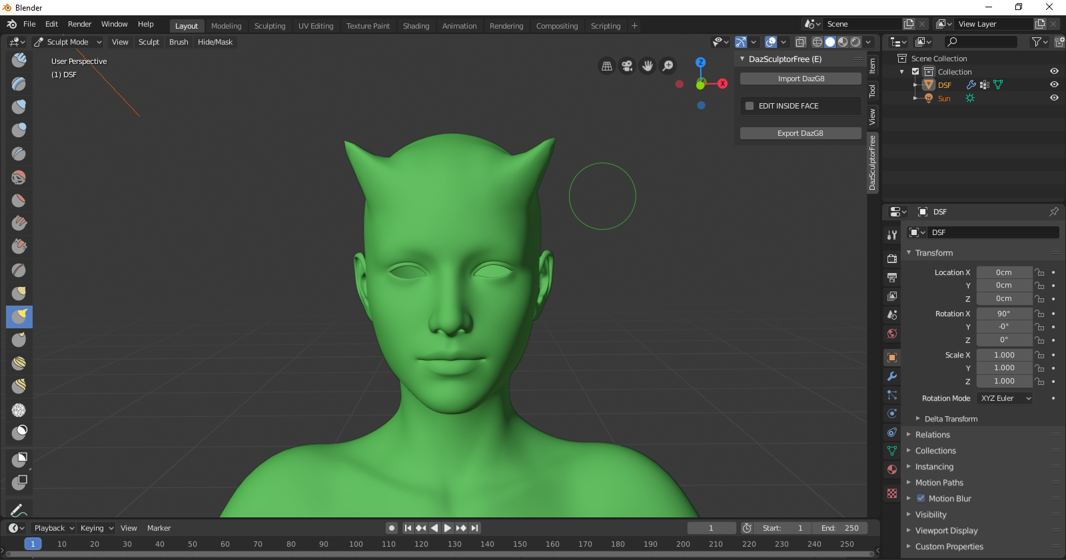Enable the EDIT INSIDE FACE checkbox

pos(750,106)
